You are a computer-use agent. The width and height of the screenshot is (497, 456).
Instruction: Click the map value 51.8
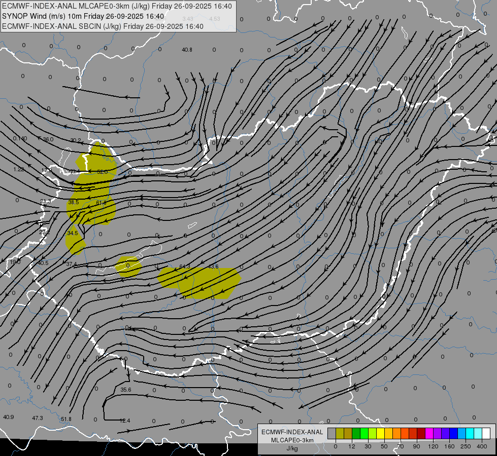[x=66, y=420]
